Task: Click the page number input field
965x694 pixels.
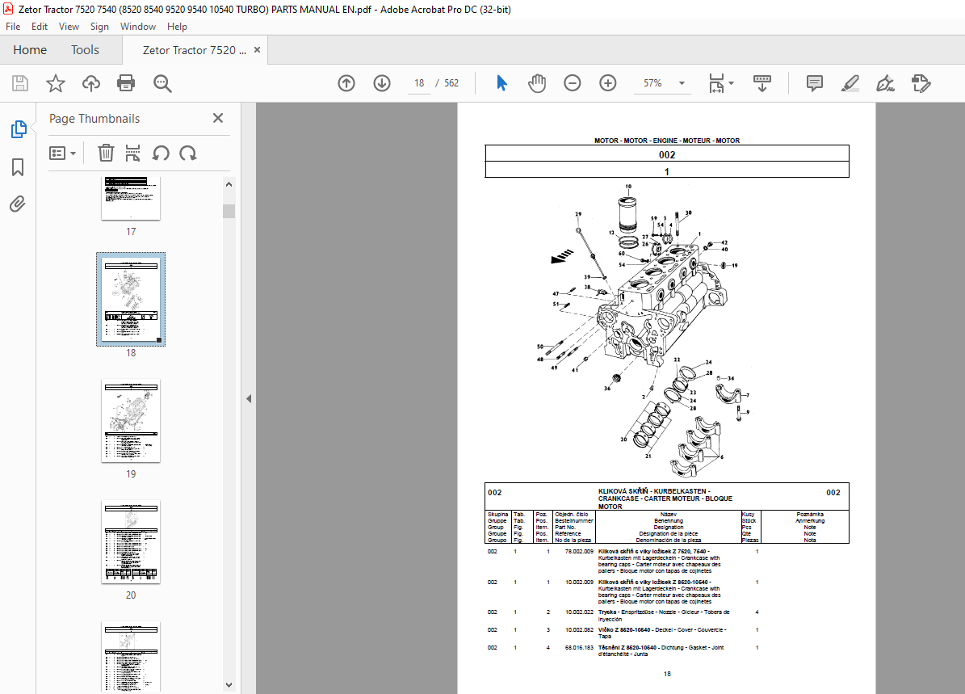Action: tap(419, 83)
